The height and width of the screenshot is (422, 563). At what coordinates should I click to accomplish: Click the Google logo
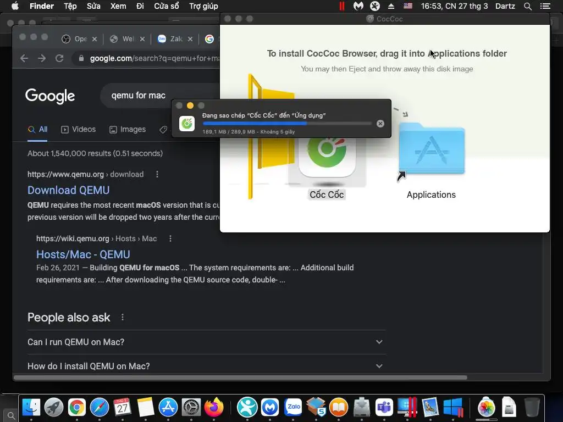tap(50, 96)
